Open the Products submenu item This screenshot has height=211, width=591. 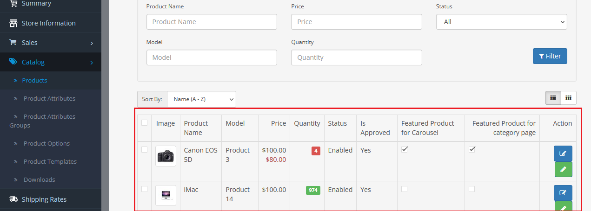tap(34, 80)
